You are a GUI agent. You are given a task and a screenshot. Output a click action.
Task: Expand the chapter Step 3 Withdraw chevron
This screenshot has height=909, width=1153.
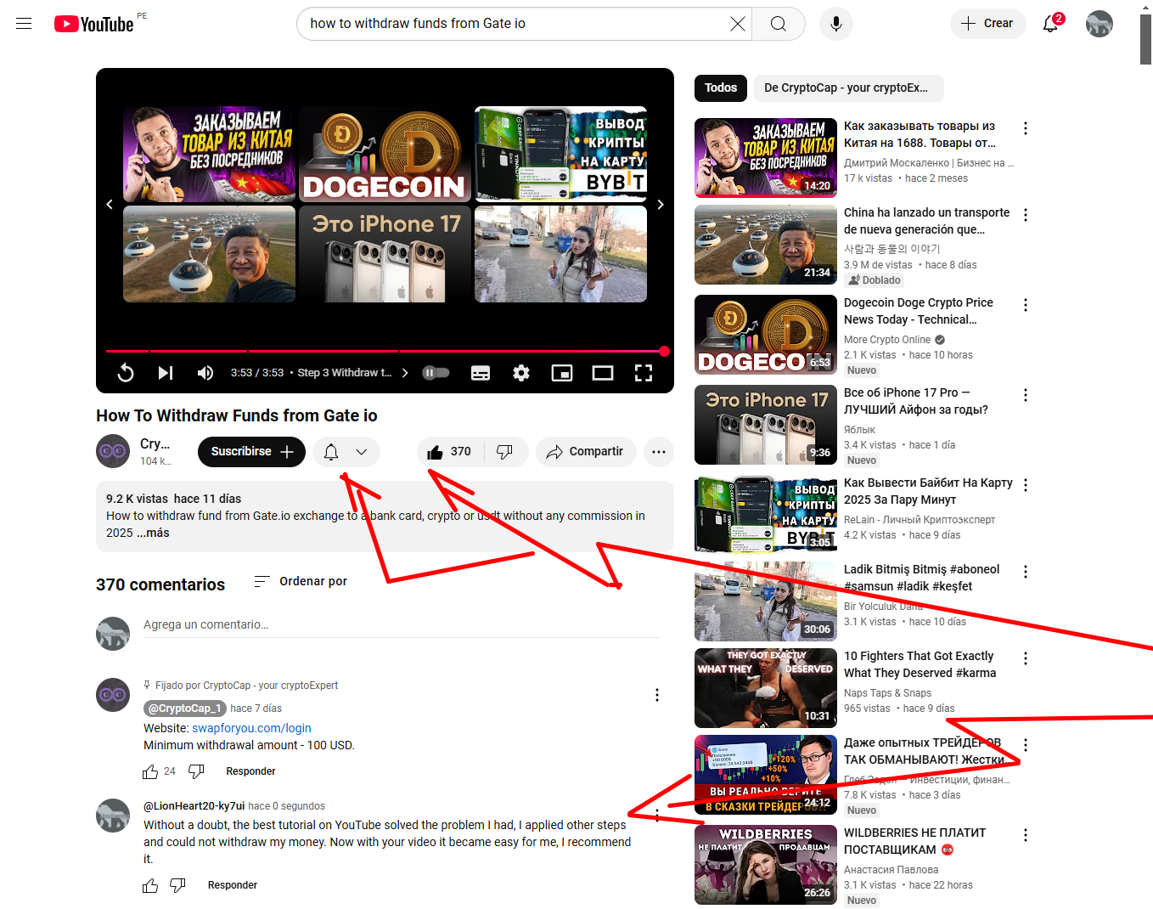(405, 372)
